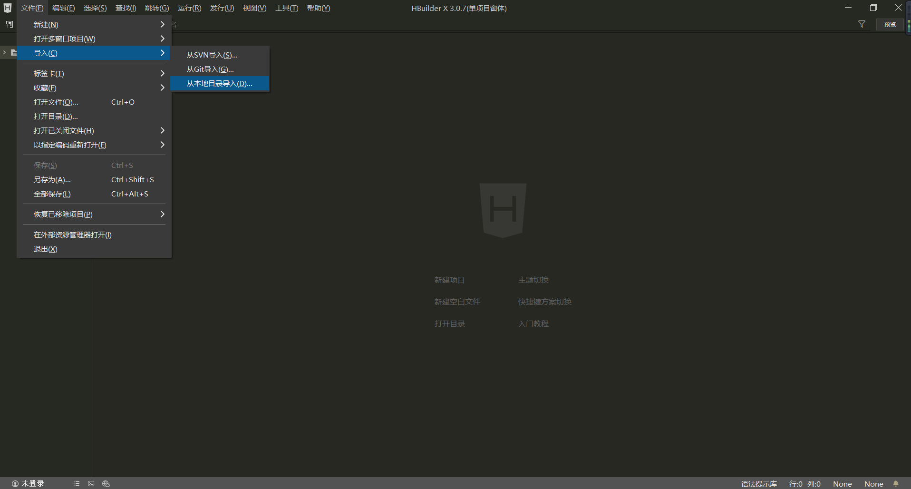Open the 视图(V) menu
The image size is (911, 489).
(x=254, y=8)
